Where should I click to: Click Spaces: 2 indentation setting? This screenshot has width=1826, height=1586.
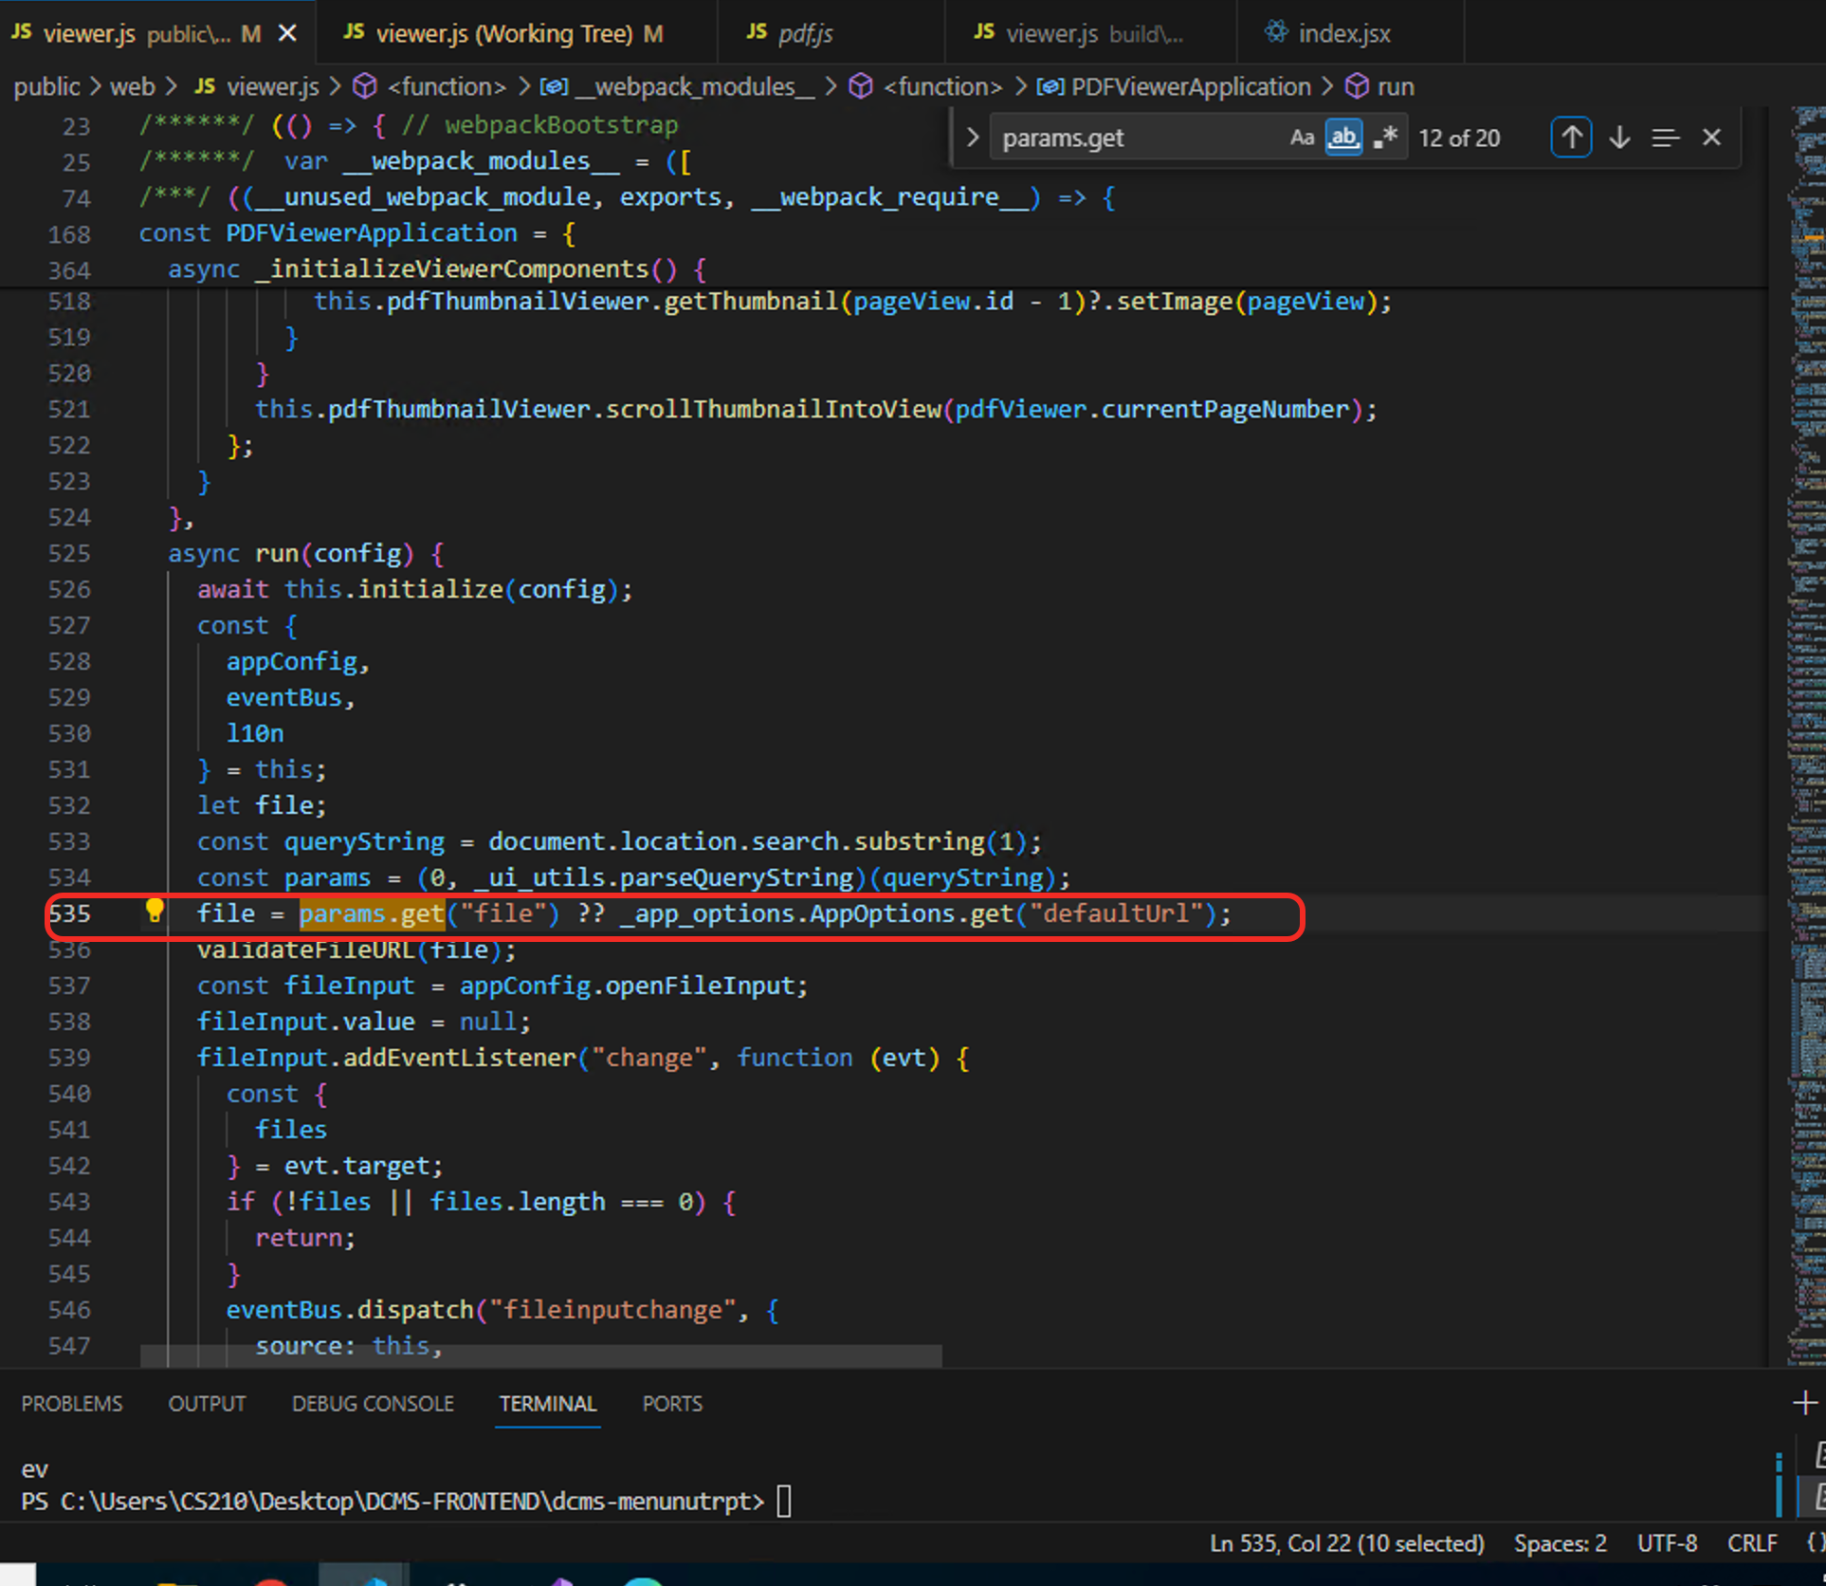click(1560, 1543)
